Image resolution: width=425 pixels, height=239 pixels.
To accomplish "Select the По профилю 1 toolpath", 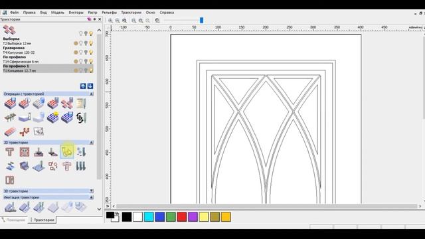I will [x=48, y=68].
